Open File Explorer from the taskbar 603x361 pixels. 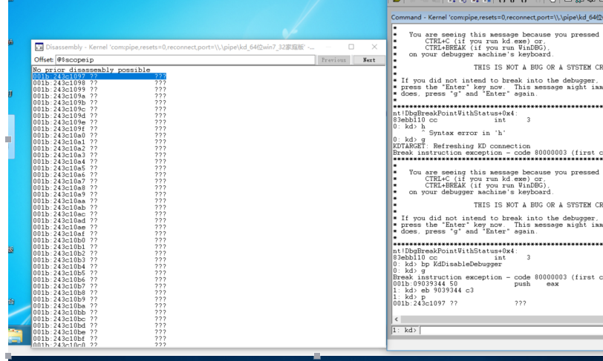16,336
